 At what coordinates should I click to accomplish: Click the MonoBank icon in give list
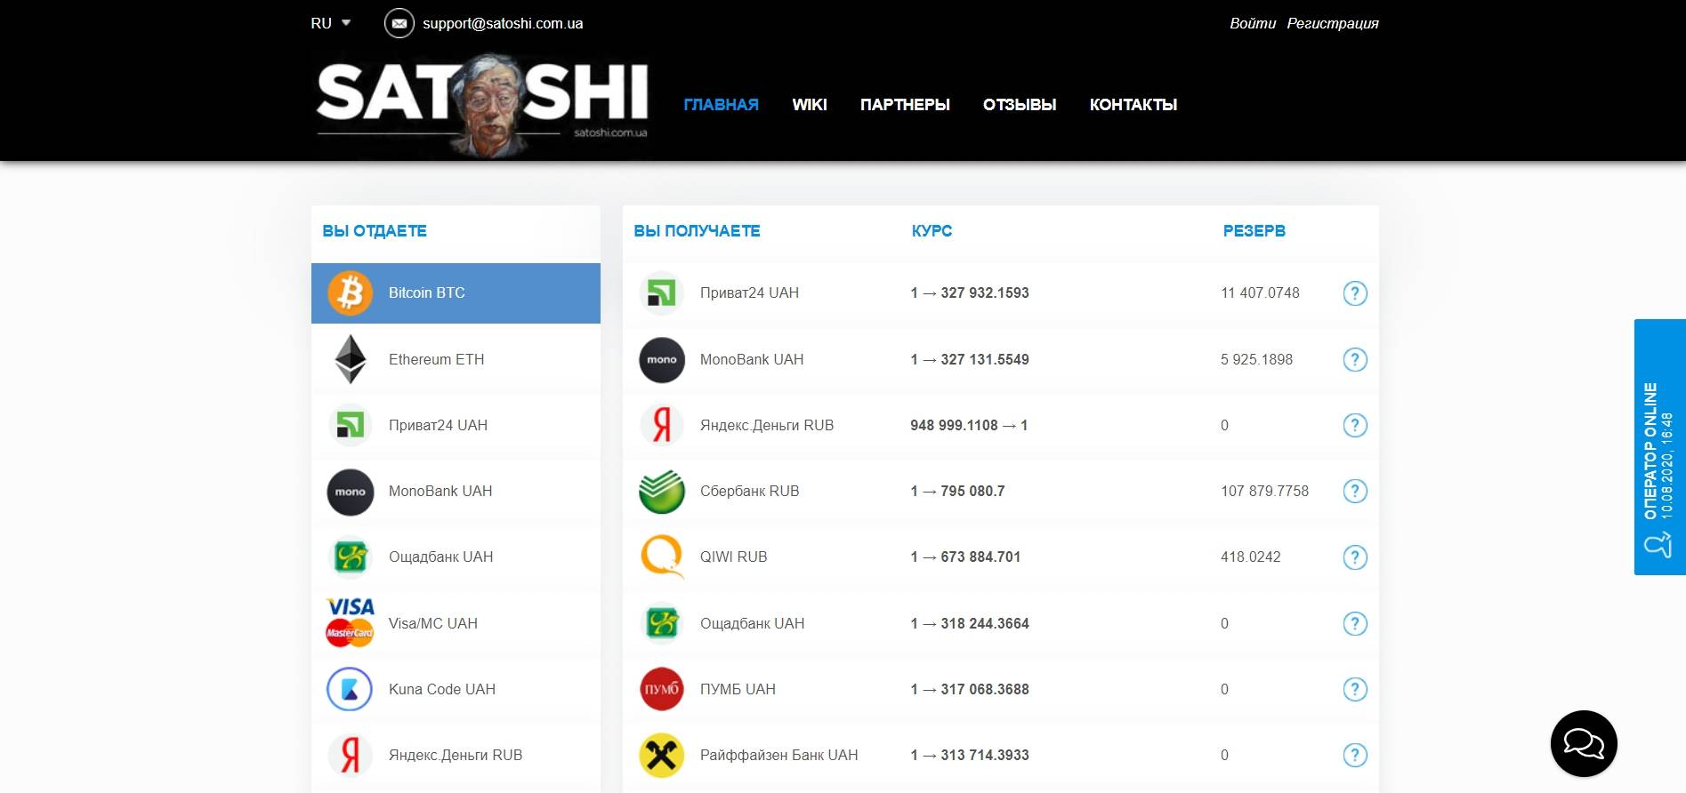(x=350, y=492)
